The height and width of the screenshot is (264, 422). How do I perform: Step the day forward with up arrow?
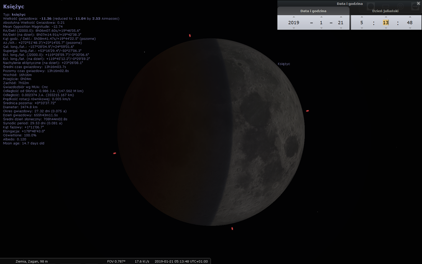click(340, 17)
